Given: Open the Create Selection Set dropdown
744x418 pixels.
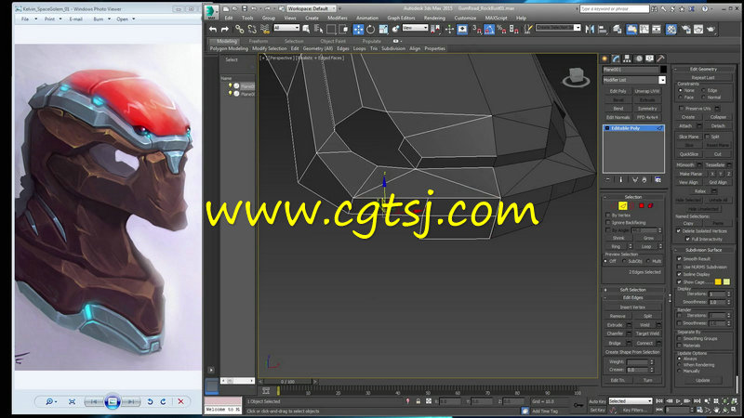Looking at the screenshot, I should click(559, 28).
